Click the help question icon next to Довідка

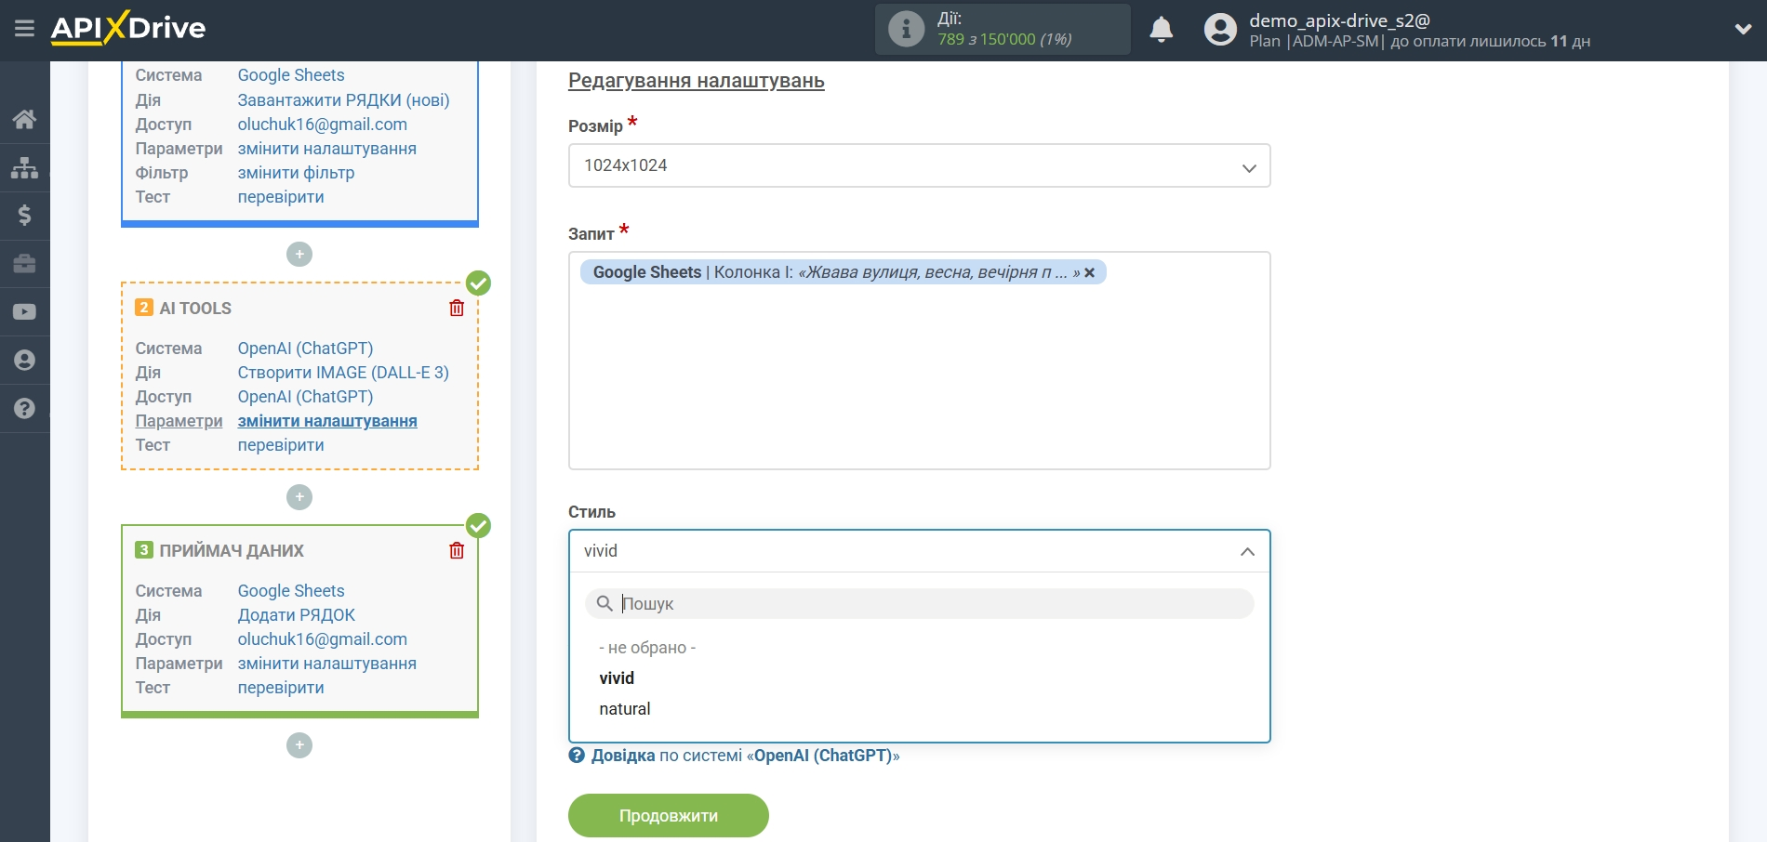click(577, 756)
